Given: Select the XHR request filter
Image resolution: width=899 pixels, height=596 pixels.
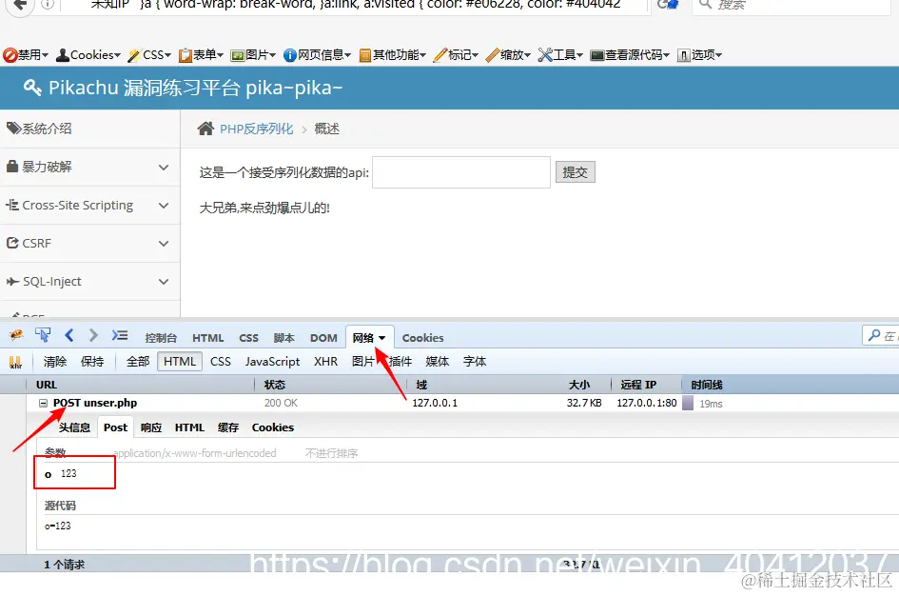Looking at the screenshot, I should pyautogui.click(x=325, y=362).
